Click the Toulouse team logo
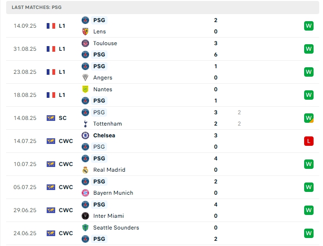Screen dimensions: 323x246 click(x=85, y=43)
